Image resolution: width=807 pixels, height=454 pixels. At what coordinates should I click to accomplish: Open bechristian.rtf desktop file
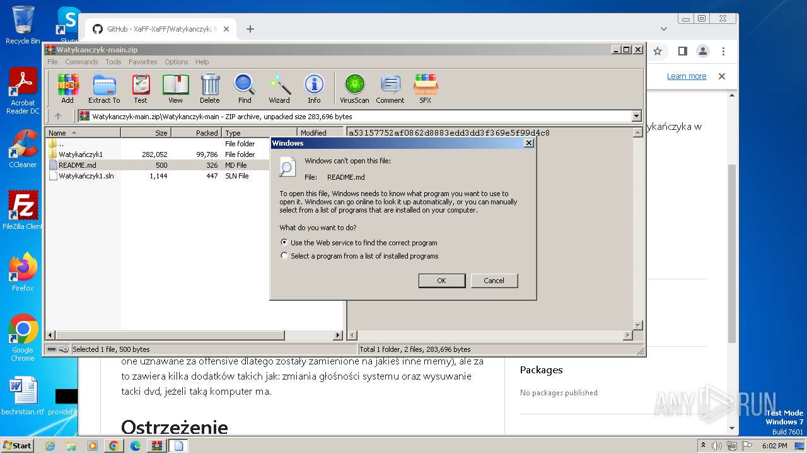tap(23, 396)
